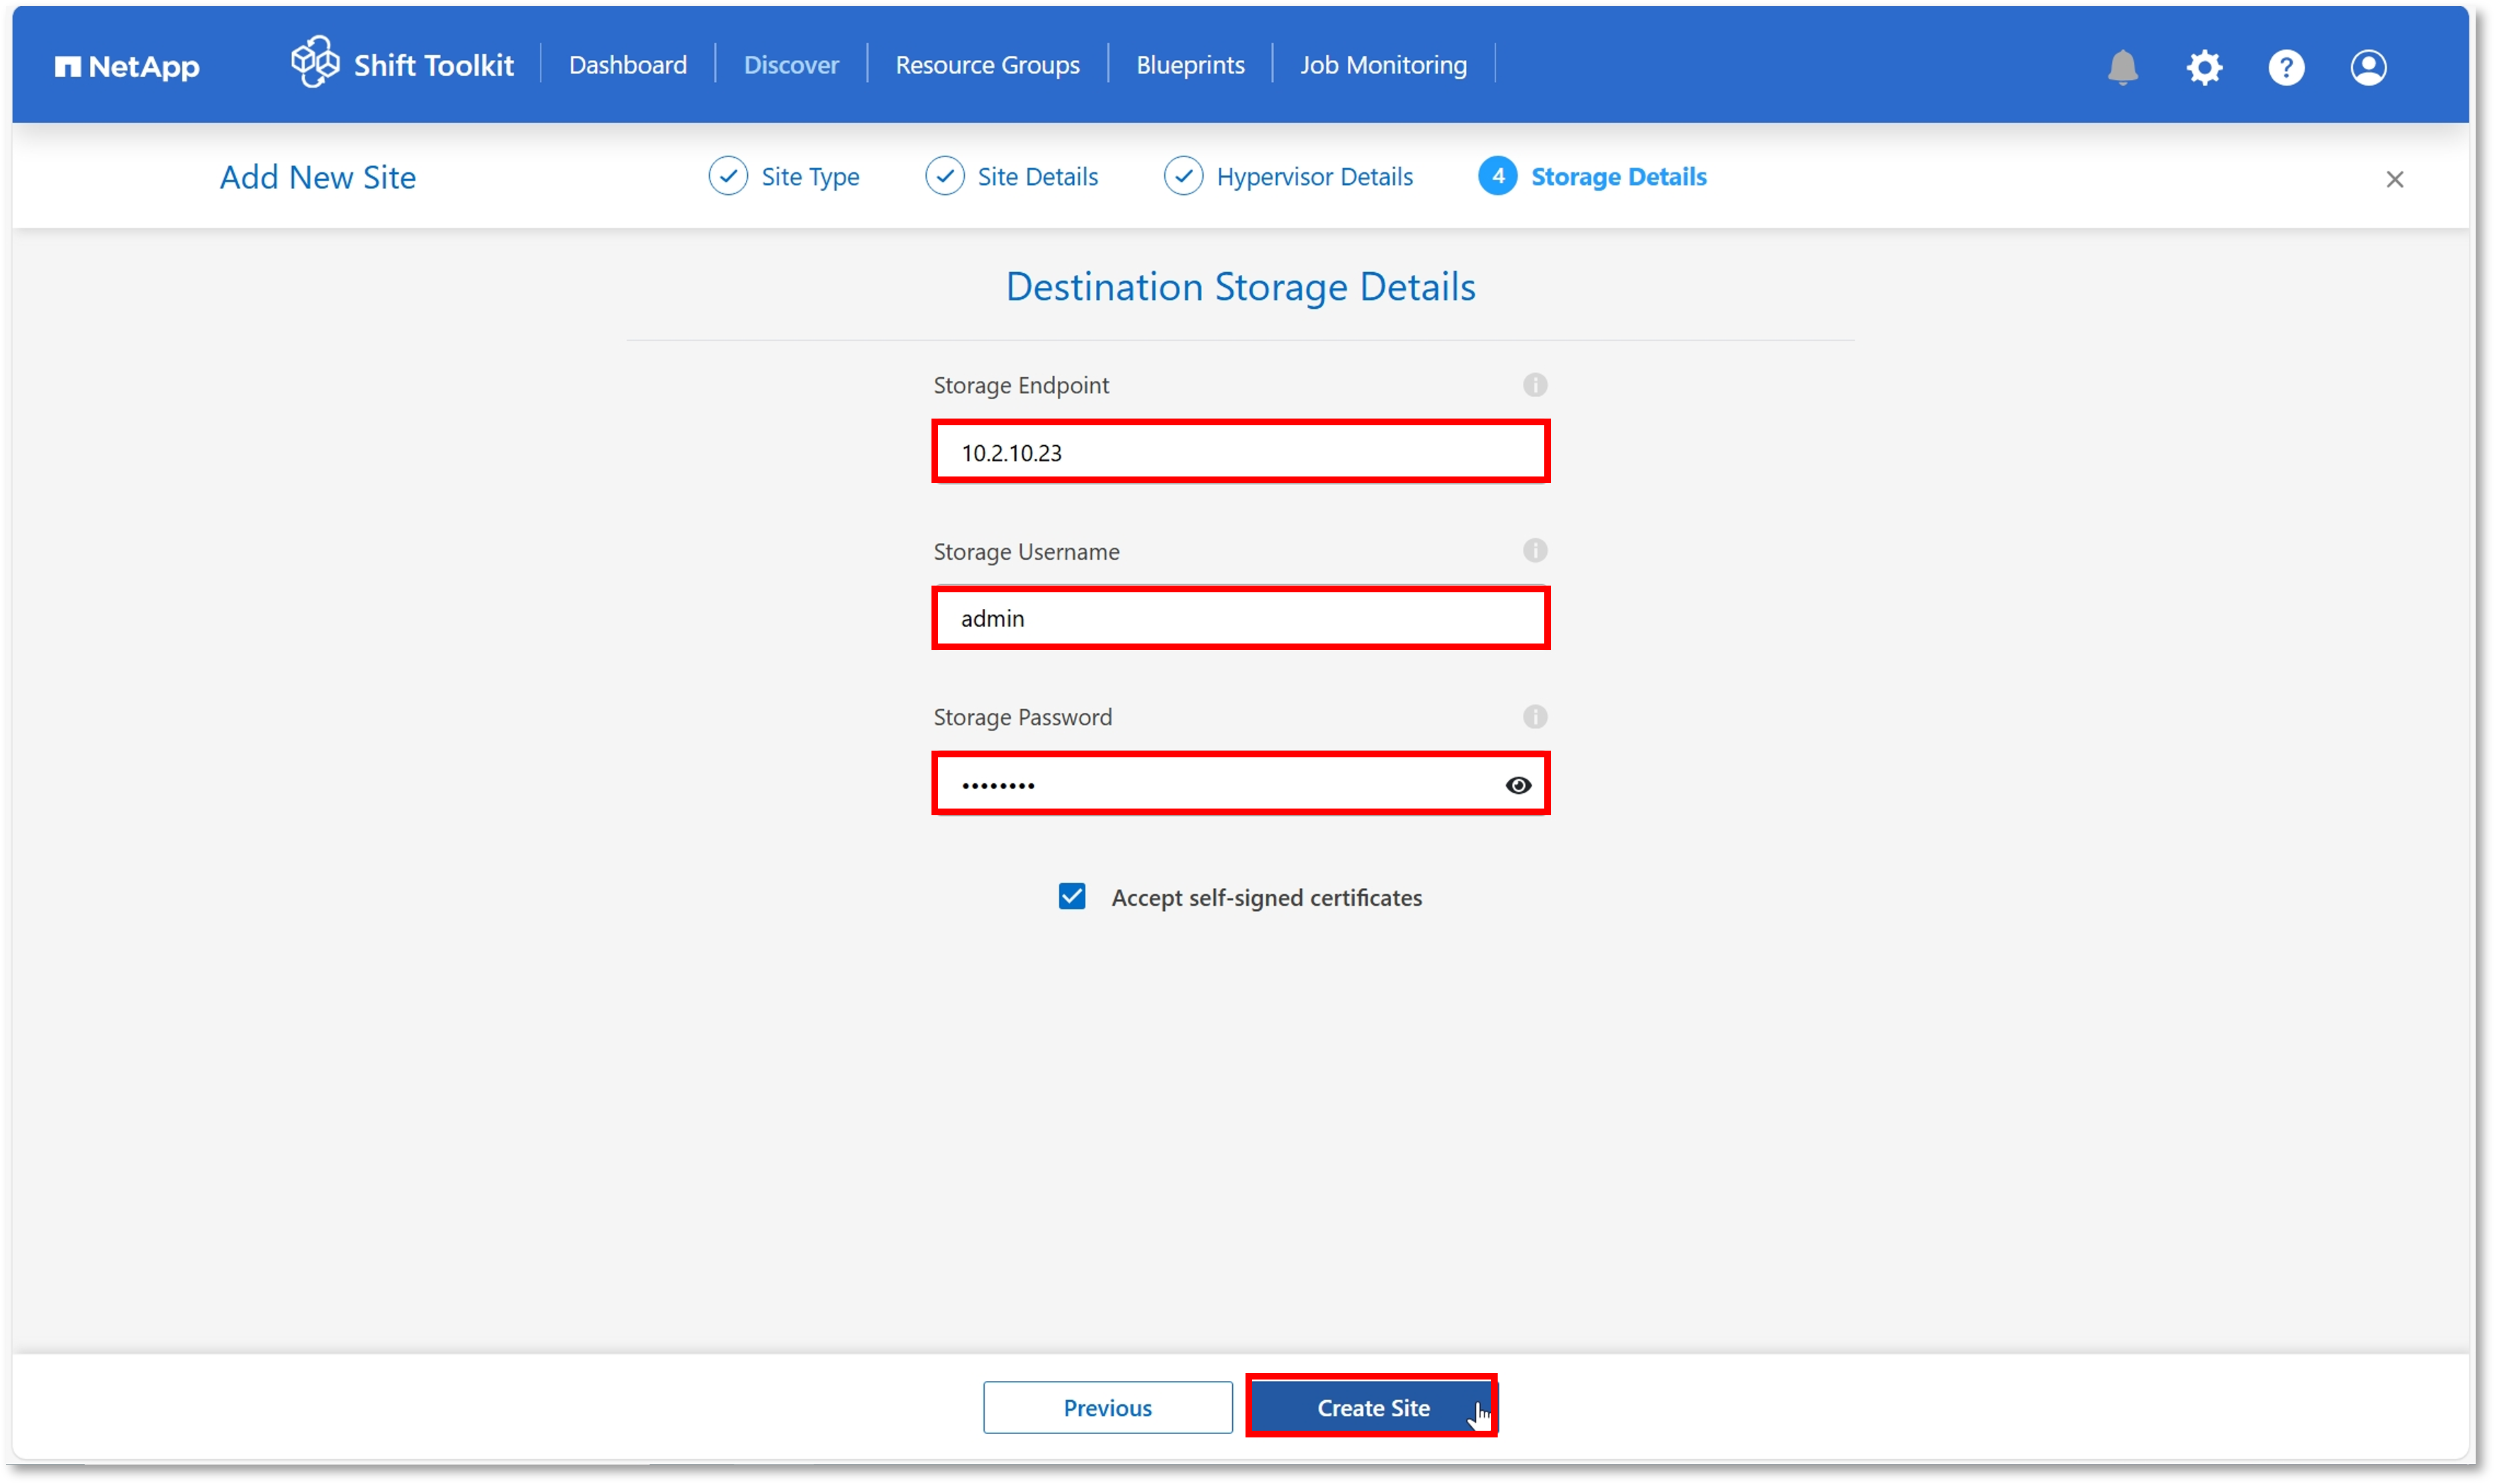Open Job Monitoring menu
This screenshot has width=2495, height=1484.
click(x=1383, y=65)
